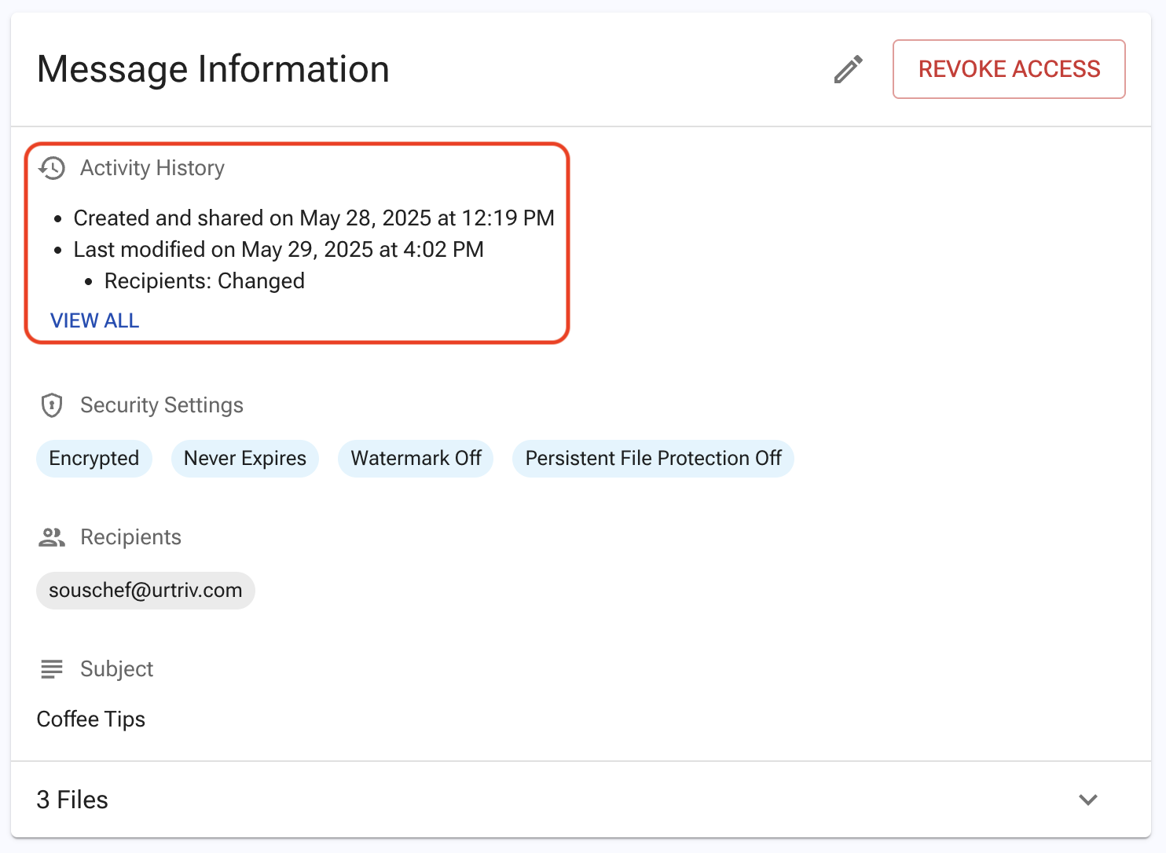This screenshot has height=853, width=1166.
Task: Select the Encrypted chip
Action: pos(94,459)
